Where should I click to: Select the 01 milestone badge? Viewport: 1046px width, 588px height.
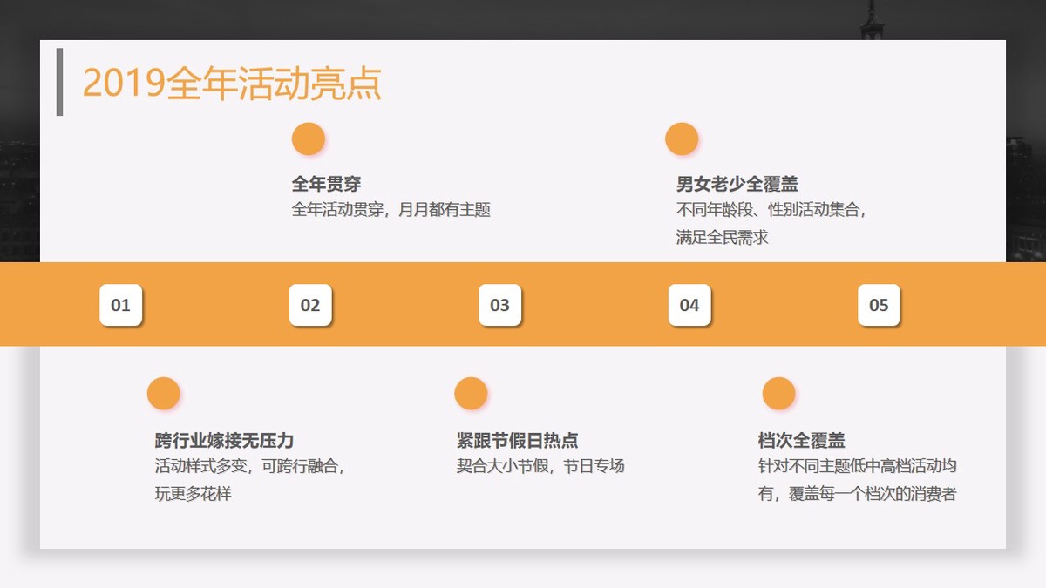(x=121, y=305)
